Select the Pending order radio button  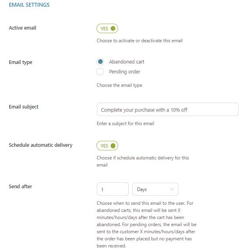(100, 72)
